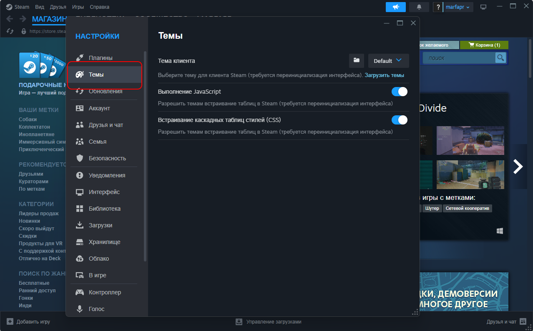
Task: Click the plus icon beside Добавить игру
Action: [10, 322]
